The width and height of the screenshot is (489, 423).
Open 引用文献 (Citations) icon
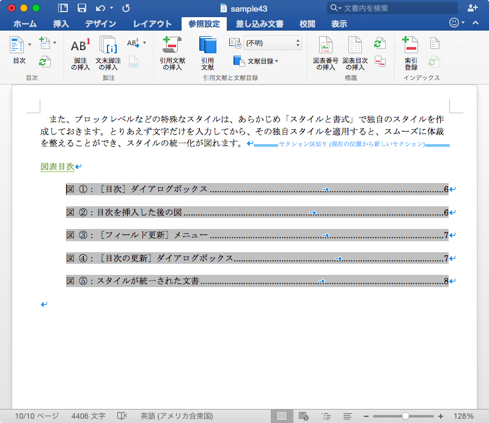pos(208,53)
